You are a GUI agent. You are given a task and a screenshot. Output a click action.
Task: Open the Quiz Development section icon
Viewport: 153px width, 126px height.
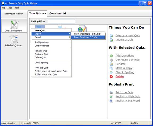click(15, 25)
